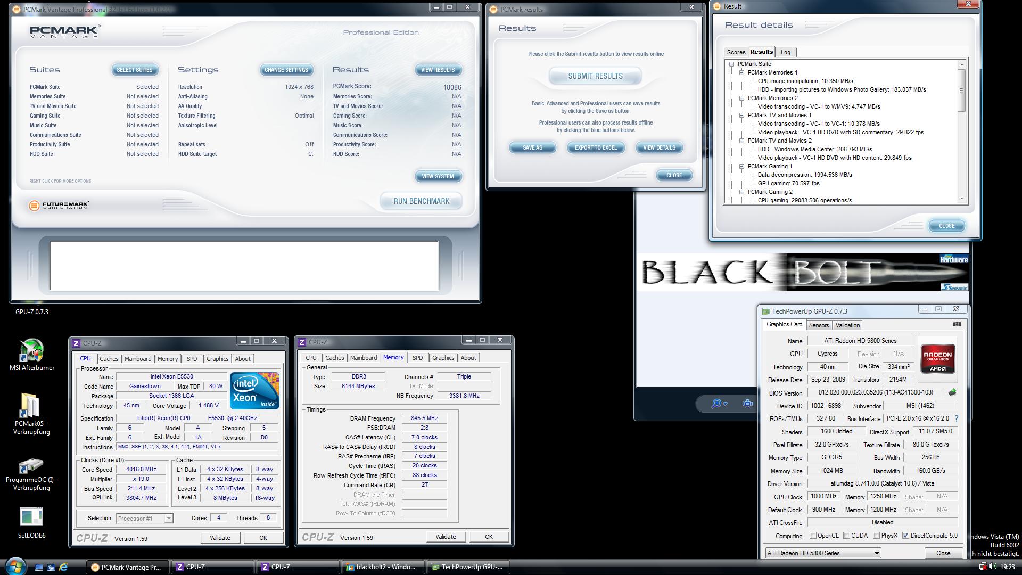Switch to the Scores tab in Result details
Screen dimensions: 1022x575
pyautogui.click(x=736, y=52)
